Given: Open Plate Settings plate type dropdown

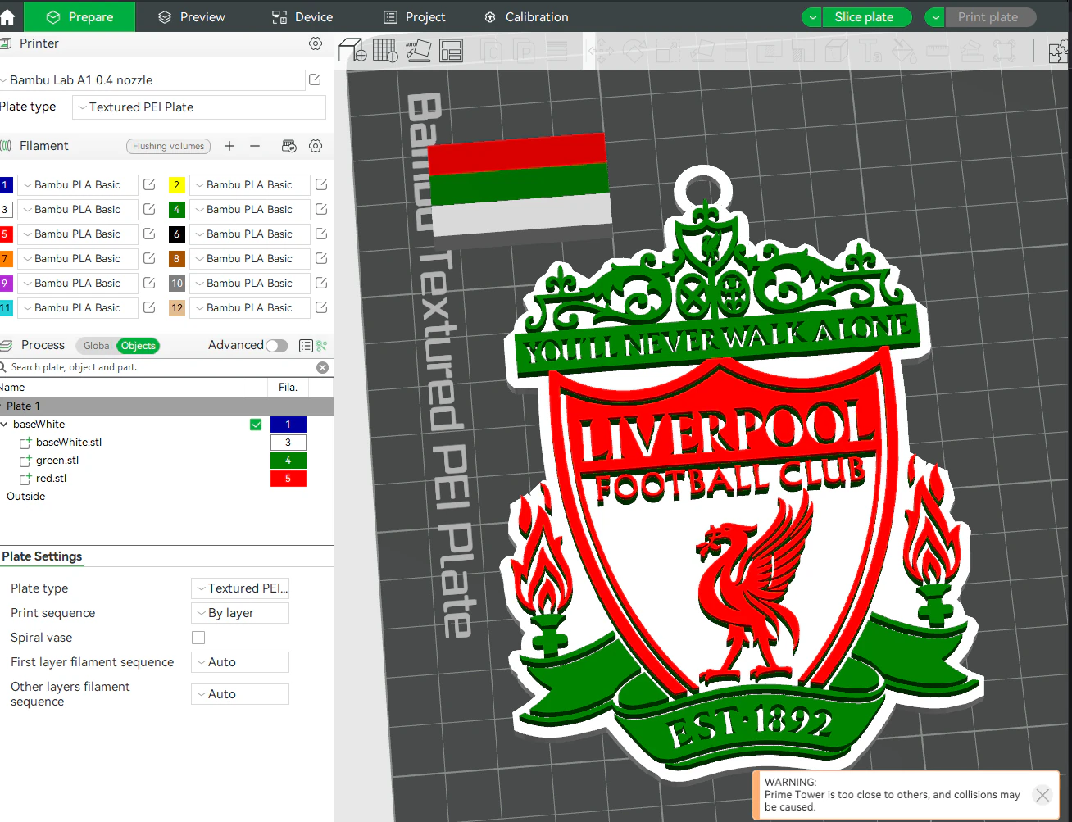Looking at the screenshot, I should (240, 588).
